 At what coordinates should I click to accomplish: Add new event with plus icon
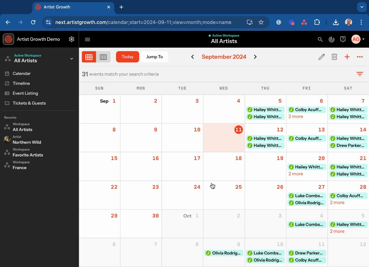pyautogui.click(x=347, y=57)
